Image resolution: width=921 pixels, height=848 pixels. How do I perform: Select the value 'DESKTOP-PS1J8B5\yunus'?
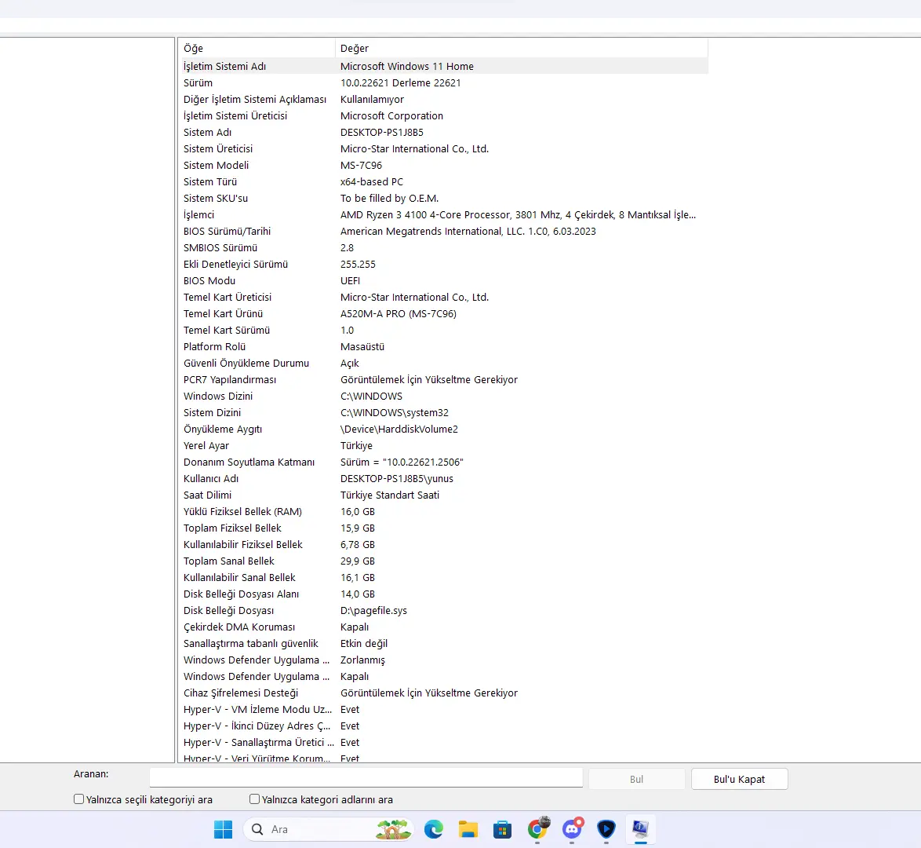click(x=397, y=478)
